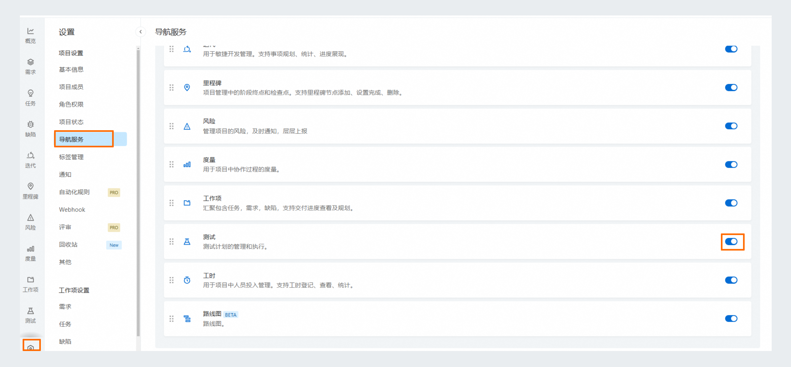Open 其他 other settings

pos(65,262)
